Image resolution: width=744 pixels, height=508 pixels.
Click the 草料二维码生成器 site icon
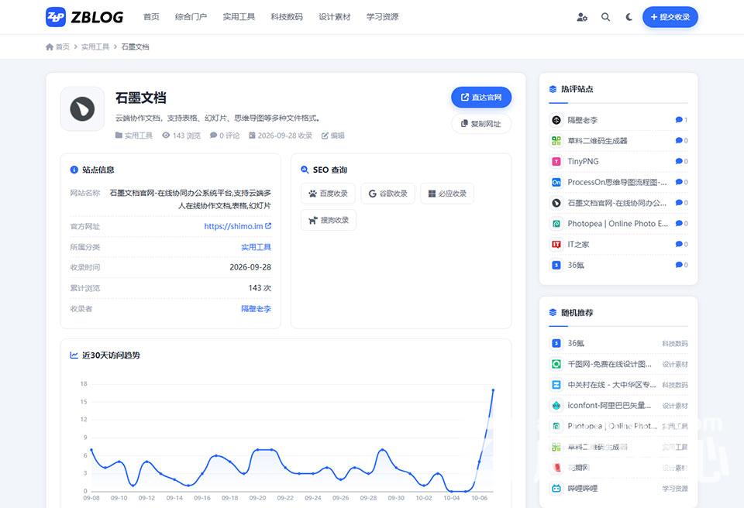(x=556, y=141)
